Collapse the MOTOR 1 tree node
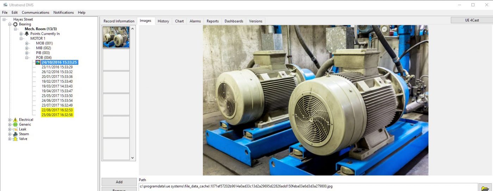493x191 pixels. [21, 39]
